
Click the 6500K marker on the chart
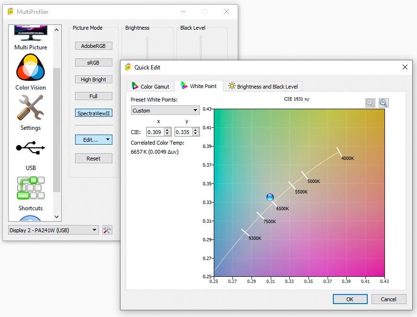pyautogui.click(x=274, y=204)
